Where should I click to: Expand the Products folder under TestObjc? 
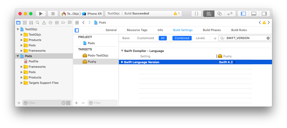22,40
